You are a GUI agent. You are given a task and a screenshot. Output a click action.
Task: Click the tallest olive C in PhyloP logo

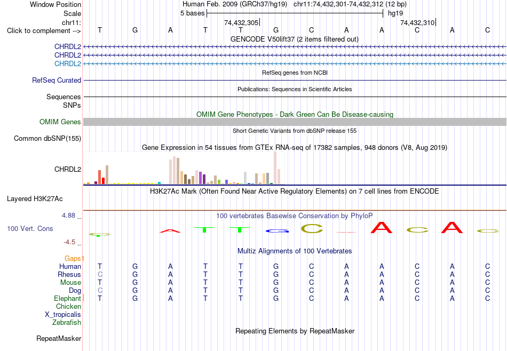point(312,228)
